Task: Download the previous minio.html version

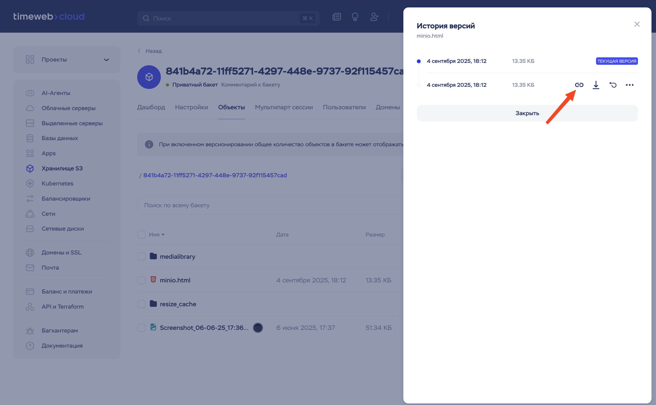Action: tap(596, 85)
